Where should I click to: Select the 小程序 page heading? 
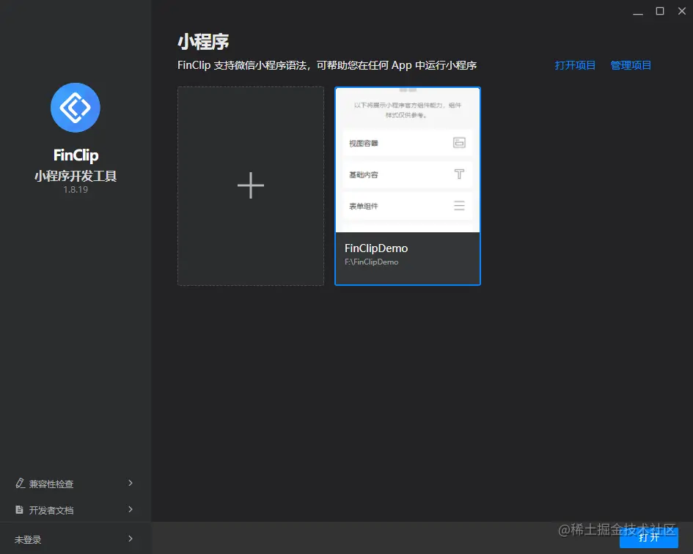click(x=204, y=42)
